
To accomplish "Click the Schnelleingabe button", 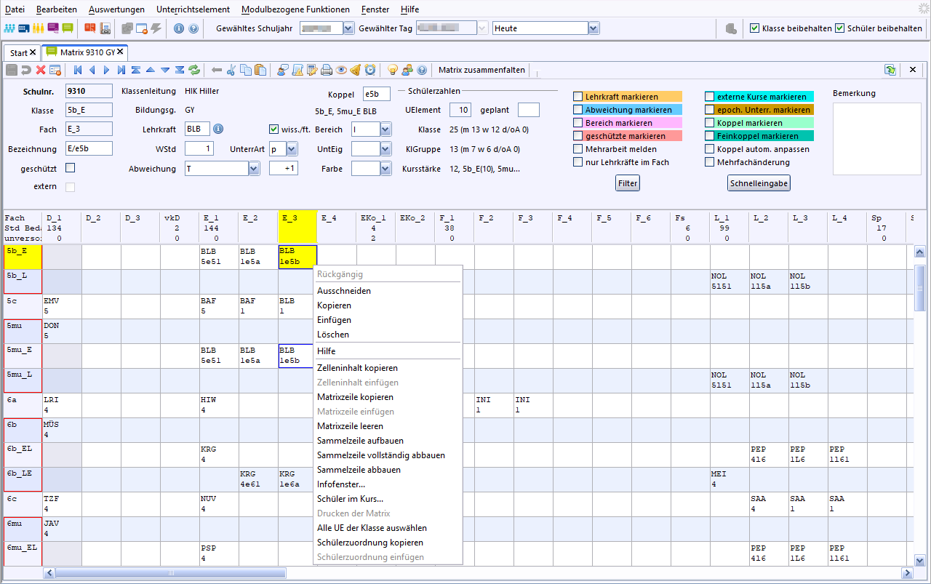I will (759, 183).
